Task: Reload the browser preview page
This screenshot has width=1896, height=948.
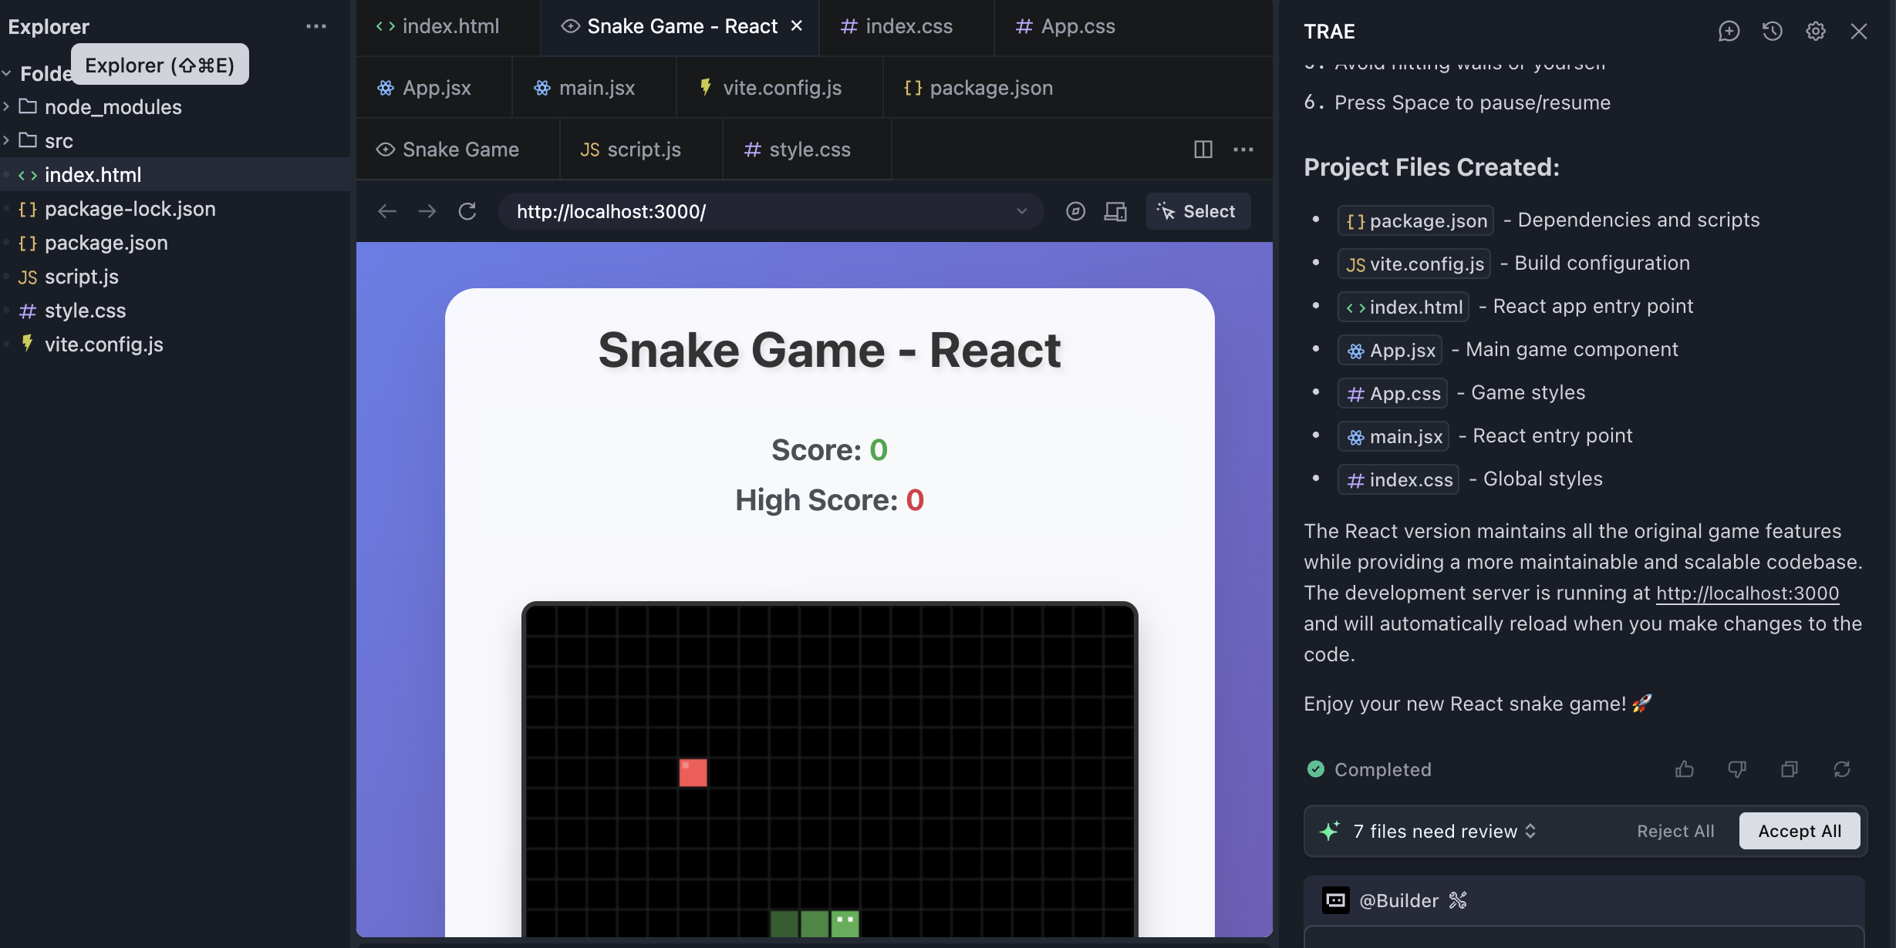Action: (467, 211)
